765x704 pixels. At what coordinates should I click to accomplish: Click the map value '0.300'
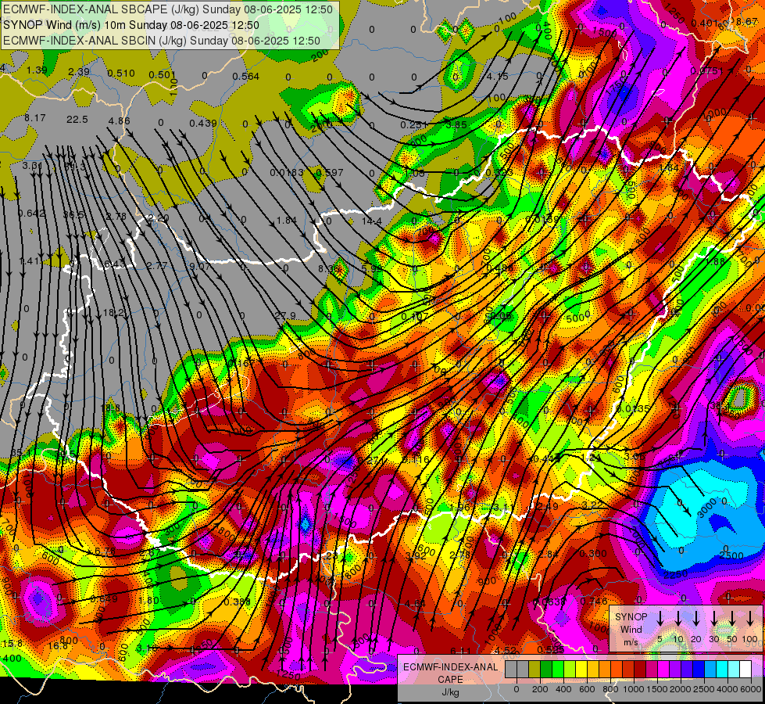click(x=593, y=554)
